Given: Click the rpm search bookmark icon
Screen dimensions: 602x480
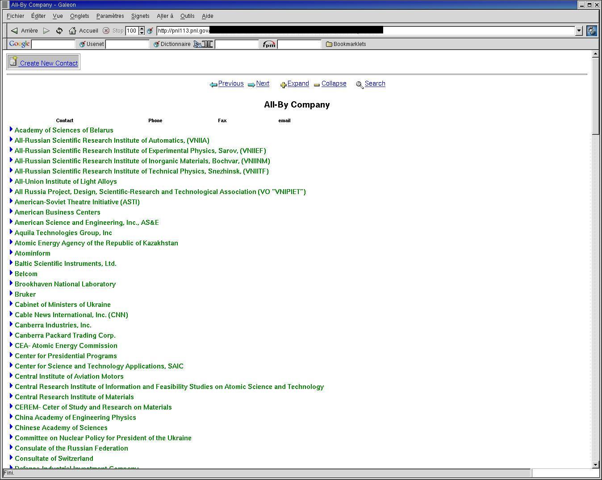Looking at the screenshot, I should (269, 44).
